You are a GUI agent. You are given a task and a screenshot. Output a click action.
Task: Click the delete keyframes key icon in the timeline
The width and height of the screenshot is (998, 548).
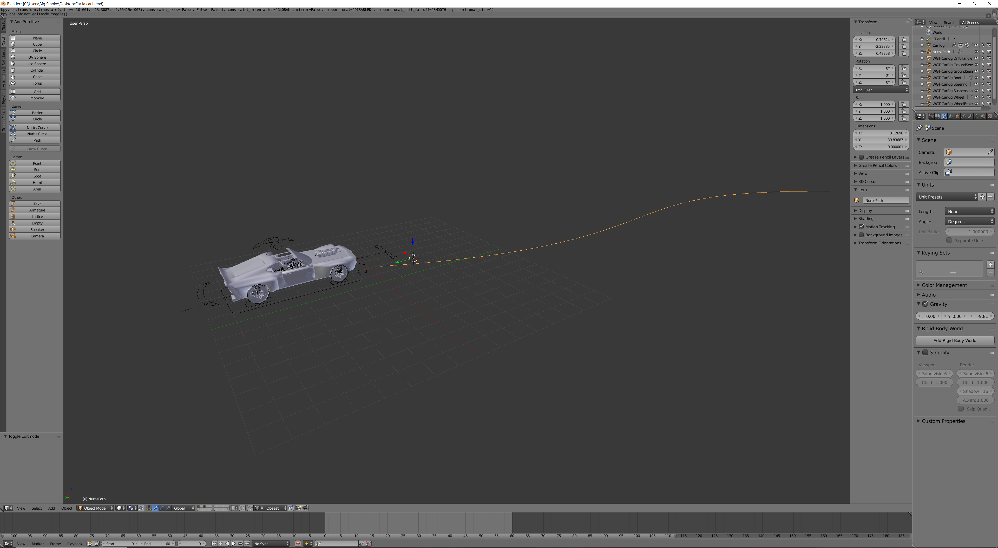point(369,544)
